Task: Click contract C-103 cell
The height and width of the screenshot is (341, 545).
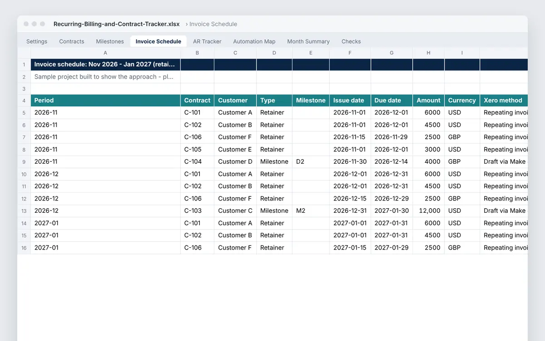Action: (197, 211)
